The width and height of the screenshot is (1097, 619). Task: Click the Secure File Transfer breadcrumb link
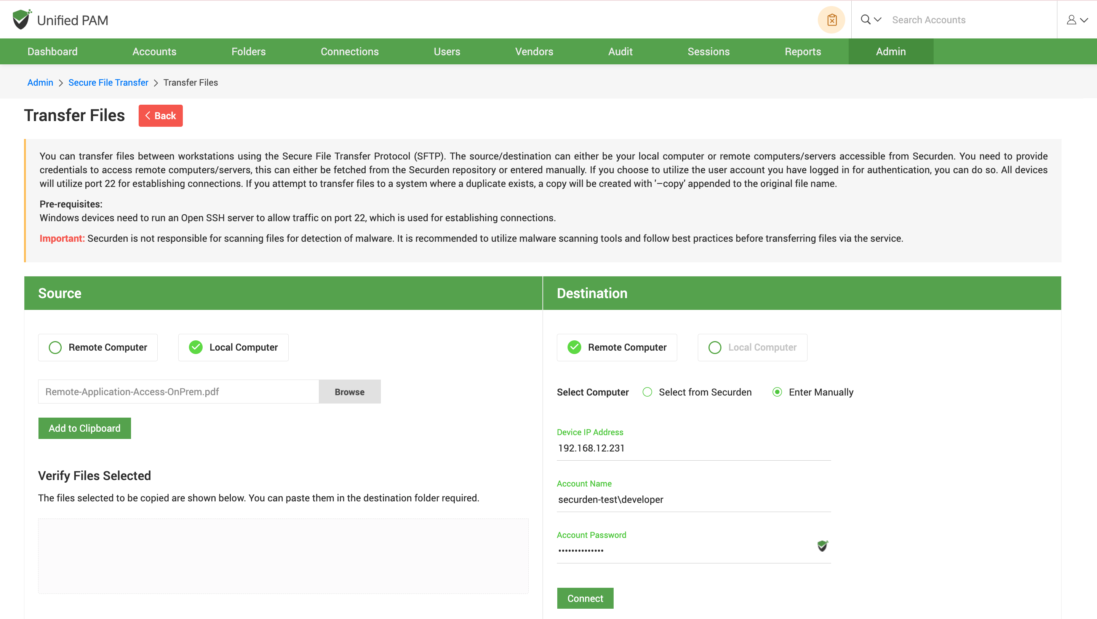[x=108, y=83]
